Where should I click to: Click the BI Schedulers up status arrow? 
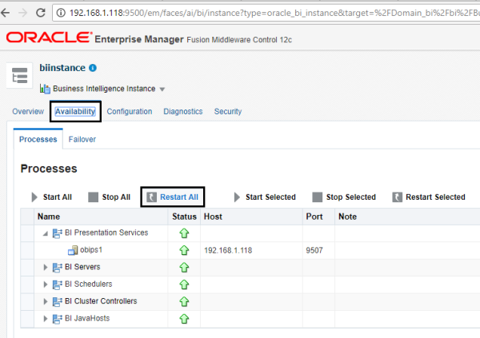(x=184, y=284)
